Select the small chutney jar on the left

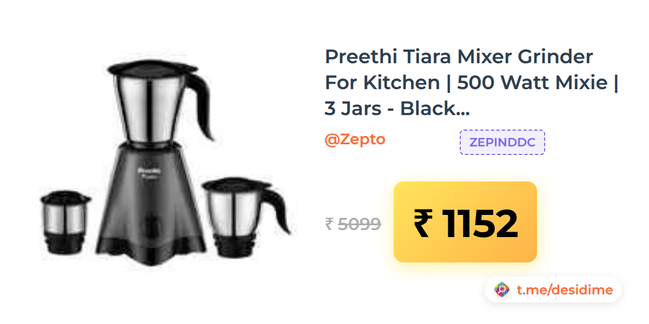65,222
